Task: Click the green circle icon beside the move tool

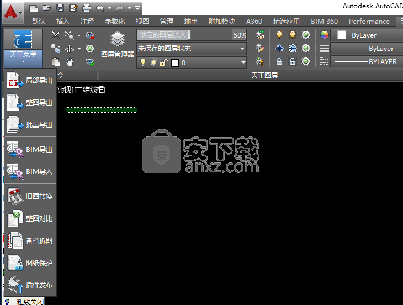Action: pyautogui.click(x=90, y=49)
